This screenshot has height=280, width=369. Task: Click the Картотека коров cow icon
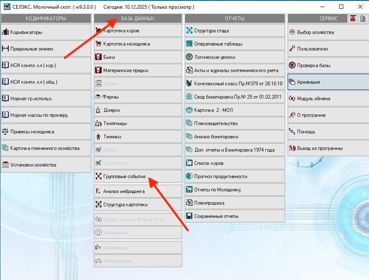pyautogui.click(x=98, y=31)
